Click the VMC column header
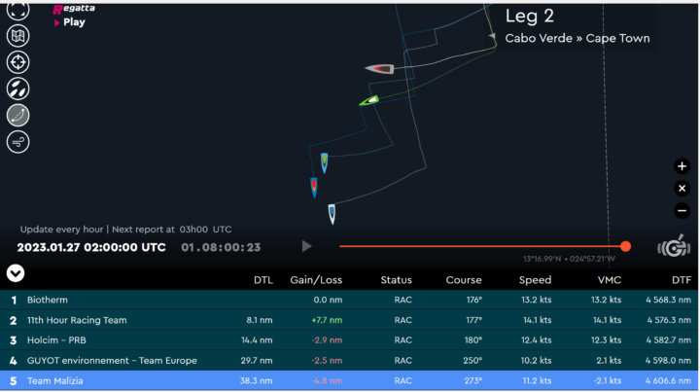Image resolution: width=700 pixels, height=392 pixels. [x=610, y=280]
